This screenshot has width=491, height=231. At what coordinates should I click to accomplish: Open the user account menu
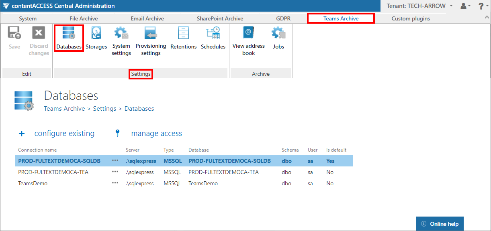(465, 6)
